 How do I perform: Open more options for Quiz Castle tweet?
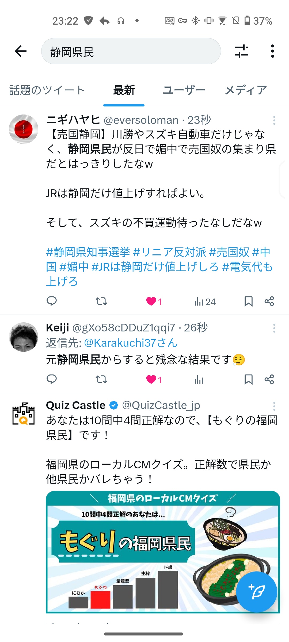pos(274,406)
